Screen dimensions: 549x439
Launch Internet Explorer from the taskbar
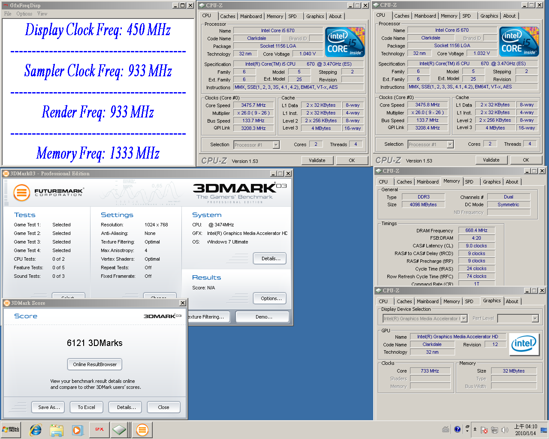tap(36, 430)
